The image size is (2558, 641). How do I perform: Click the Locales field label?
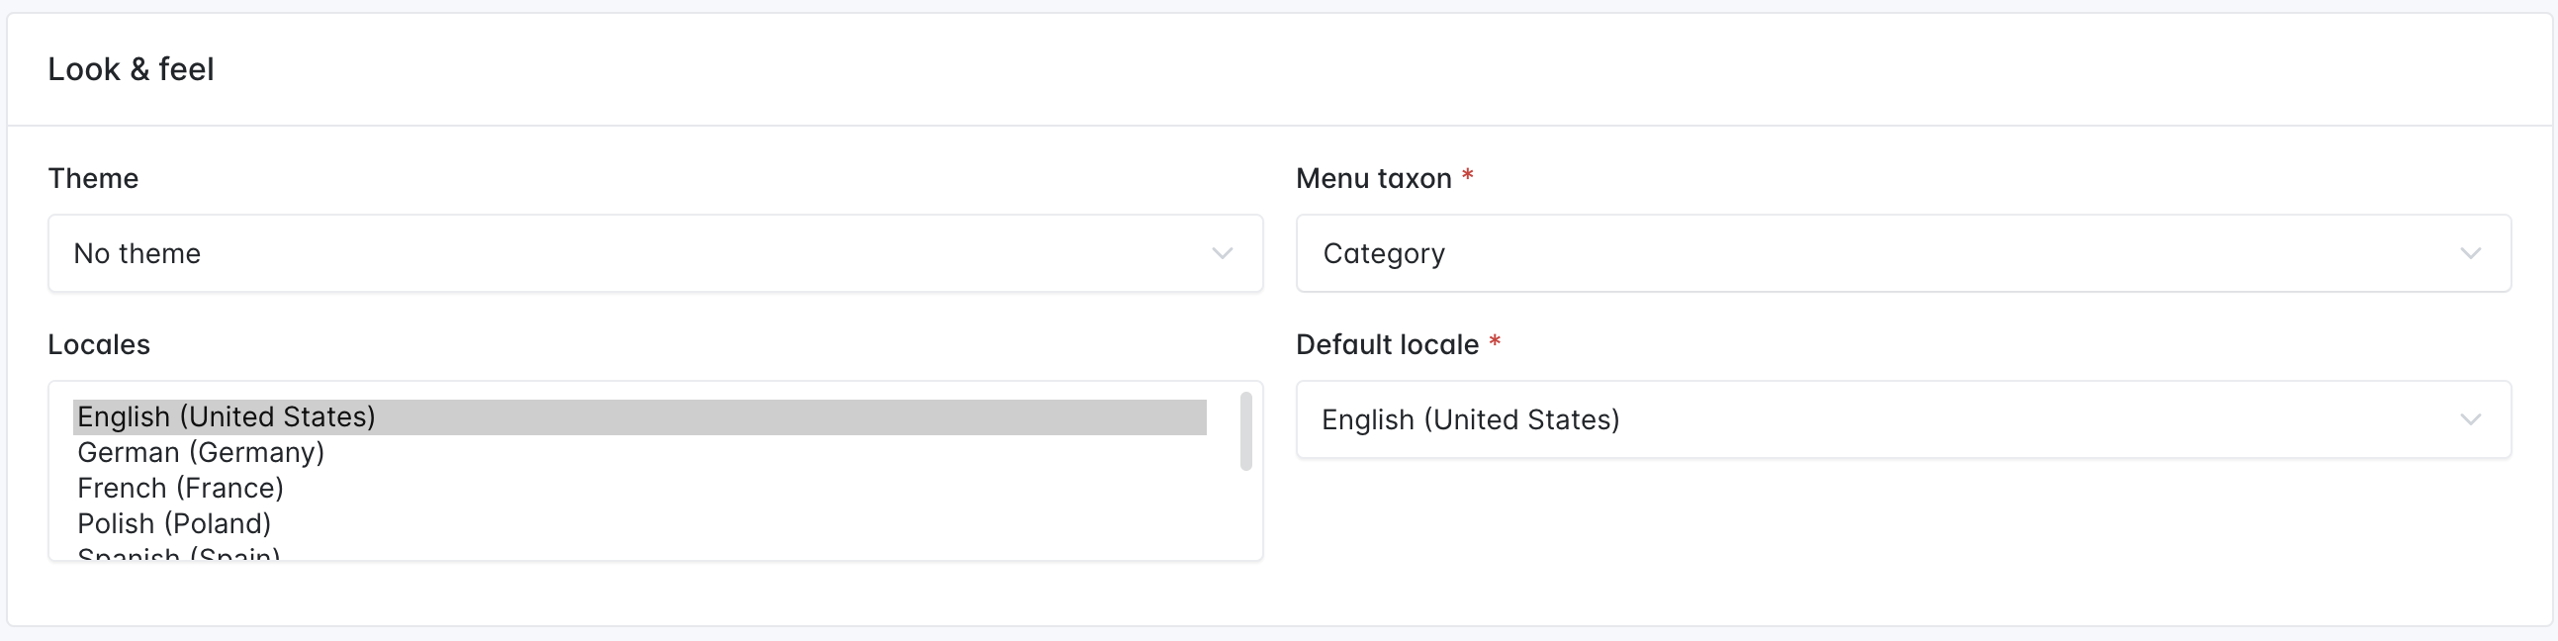tap(99, 345)
